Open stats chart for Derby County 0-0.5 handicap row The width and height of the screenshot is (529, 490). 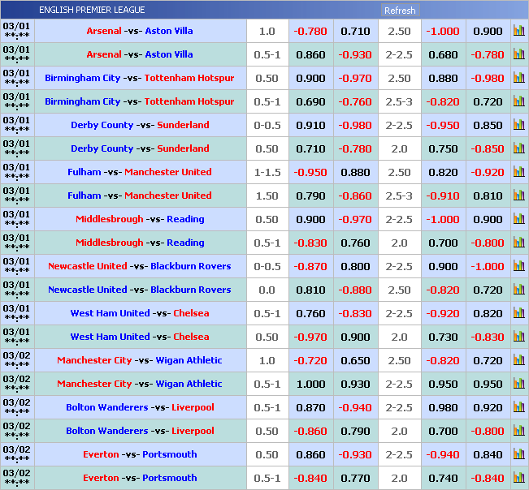click(519, 125)
